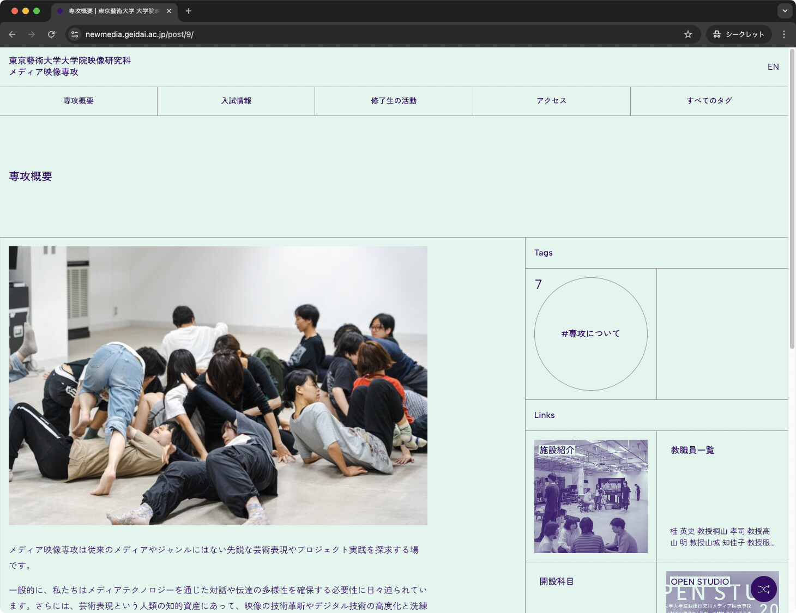Click the #専攻について tag circle
This screenshot has width=796, height=613.
click(590, 333)
